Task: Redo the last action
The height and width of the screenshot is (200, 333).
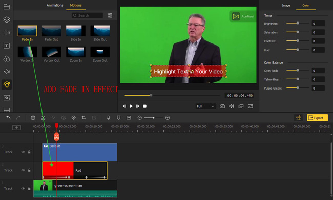Action: [18, 118]
